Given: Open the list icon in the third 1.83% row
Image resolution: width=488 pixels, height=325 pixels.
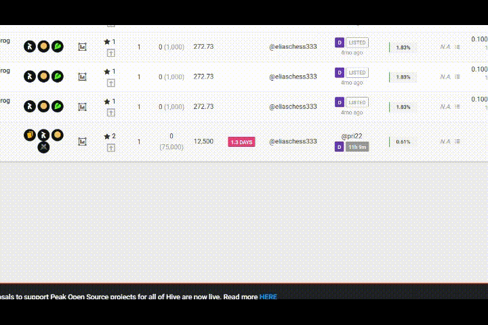Looking at the screenshot, I should tap(457, 107).
